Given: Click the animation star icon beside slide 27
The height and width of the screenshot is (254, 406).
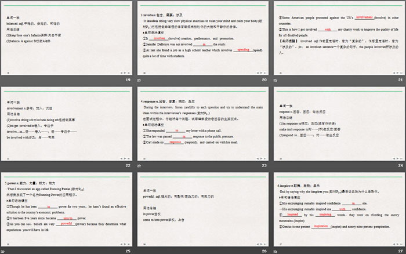Looking at the screenshot, I should (x=275, y=252).
